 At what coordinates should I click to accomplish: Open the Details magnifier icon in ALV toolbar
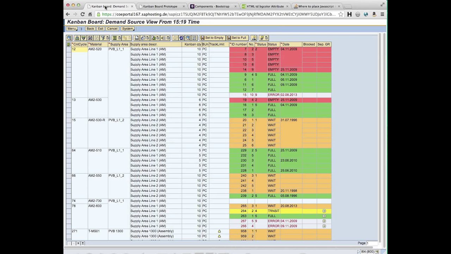pos(69,38)
